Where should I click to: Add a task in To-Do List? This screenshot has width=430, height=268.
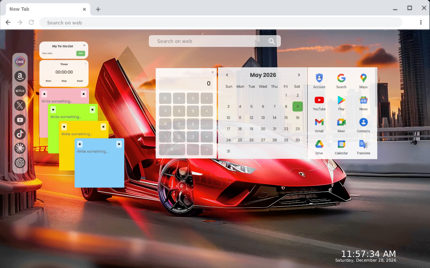[81, 53]
